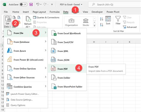
Task: Choose From Power BI (xlncad.com)
Action: coord(26,60)
